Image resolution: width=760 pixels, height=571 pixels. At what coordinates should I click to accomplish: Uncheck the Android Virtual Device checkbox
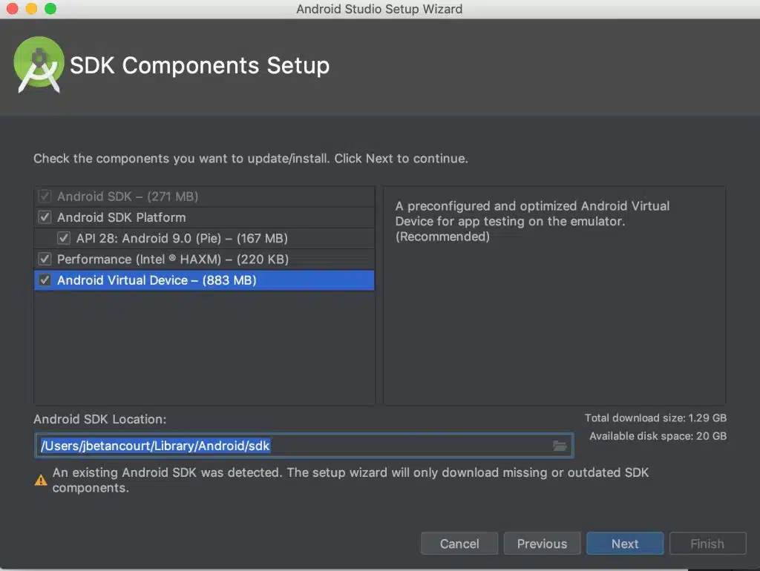(45, 280)
